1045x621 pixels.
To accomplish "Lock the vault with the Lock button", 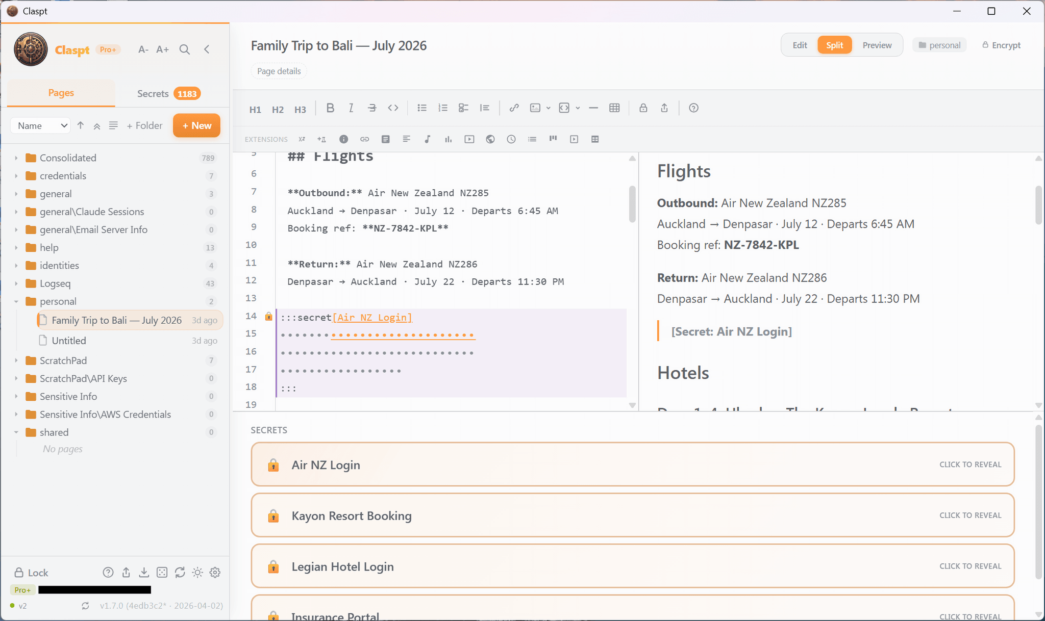I will [31, 573].
